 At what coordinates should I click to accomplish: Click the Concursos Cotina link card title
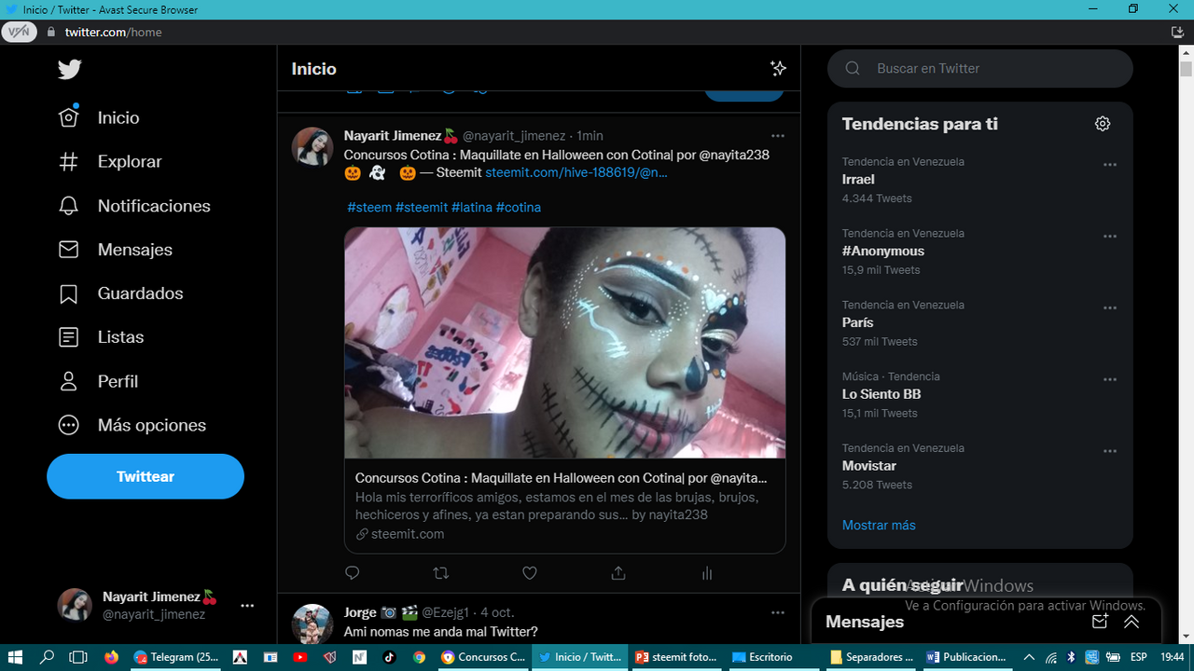(x=562, y=478)
